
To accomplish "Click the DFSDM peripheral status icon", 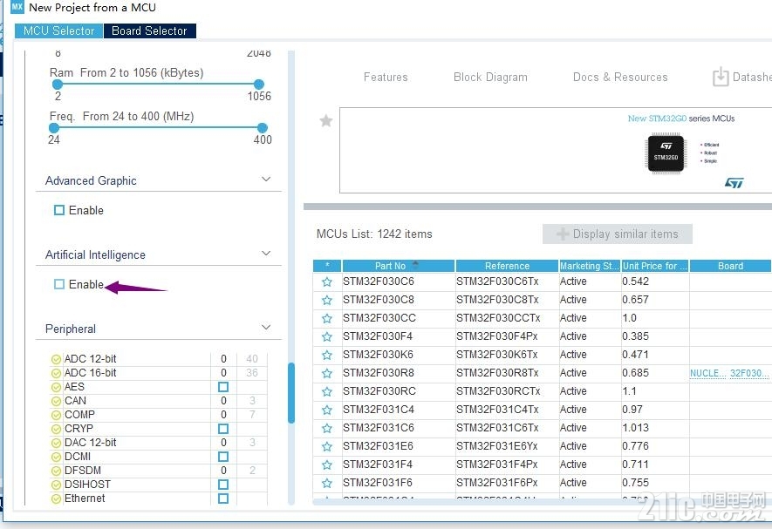I will [x=56, y=471].
